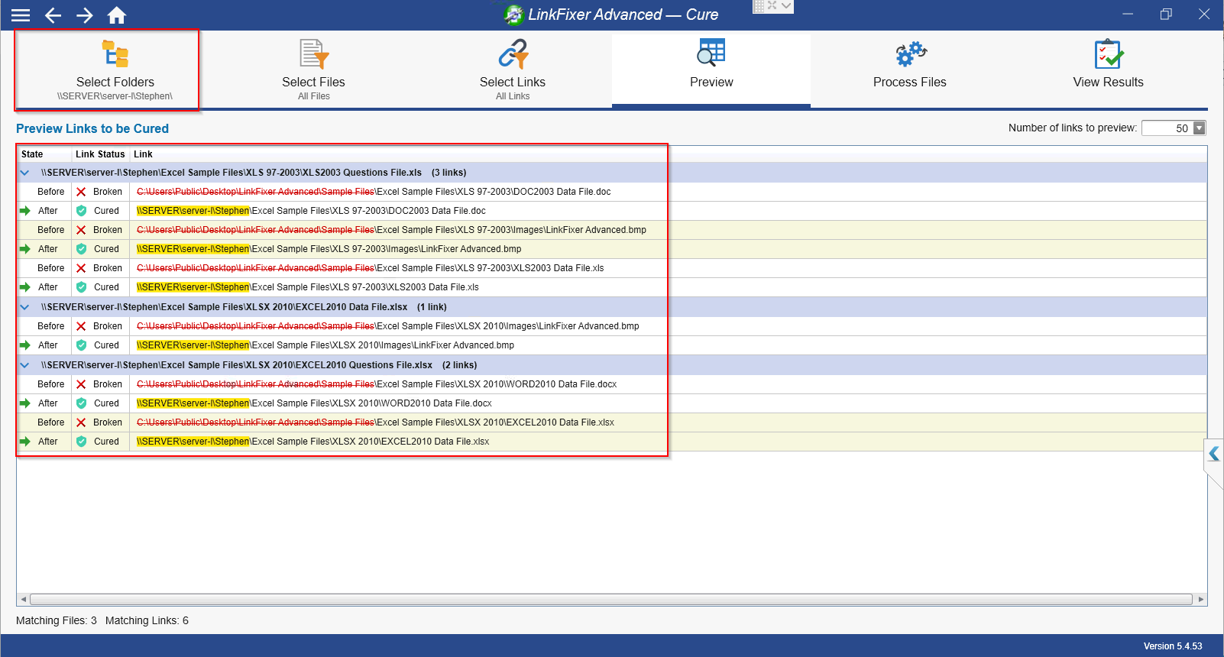Select the cured link to XLSX 2010 EXCEL2010 Data File.xlsx
Screen dimensions: 1224x657
313,442
